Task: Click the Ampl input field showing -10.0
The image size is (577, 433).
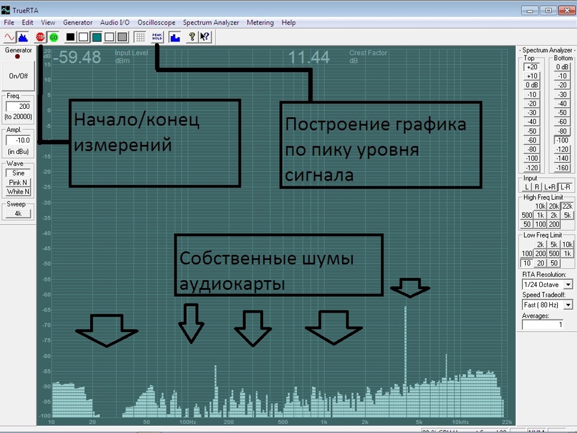Action: [x=19, y=140]
